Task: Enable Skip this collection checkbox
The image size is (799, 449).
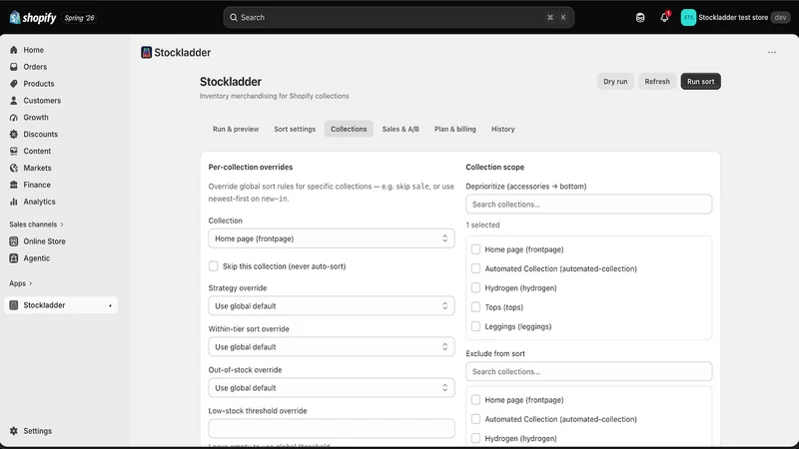Action: [214, 266]
